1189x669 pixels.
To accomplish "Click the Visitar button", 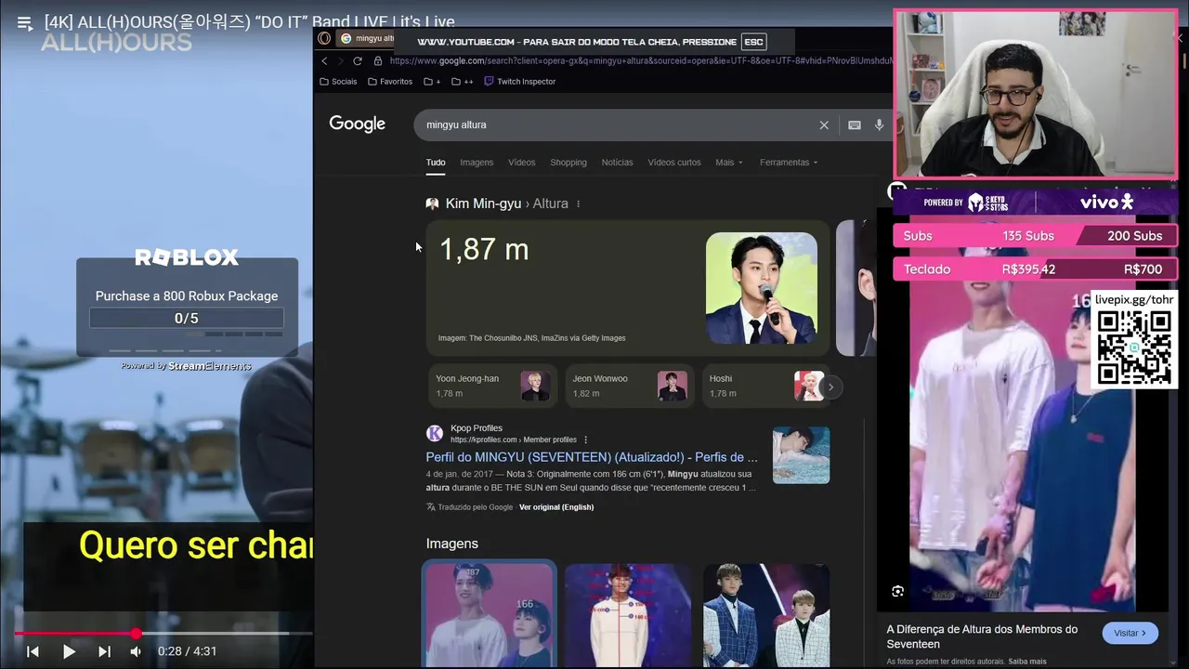I will [x=1130, y=633].
